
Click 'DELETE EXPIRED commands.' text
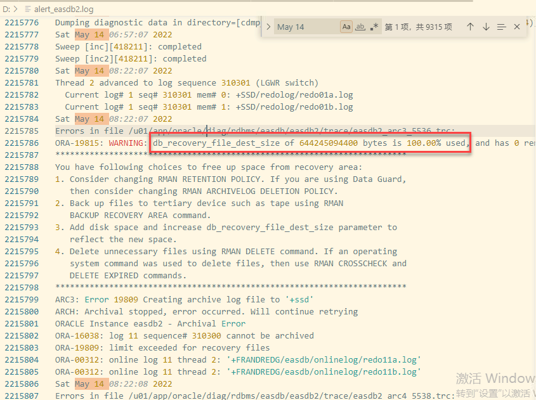click(128, 276)
